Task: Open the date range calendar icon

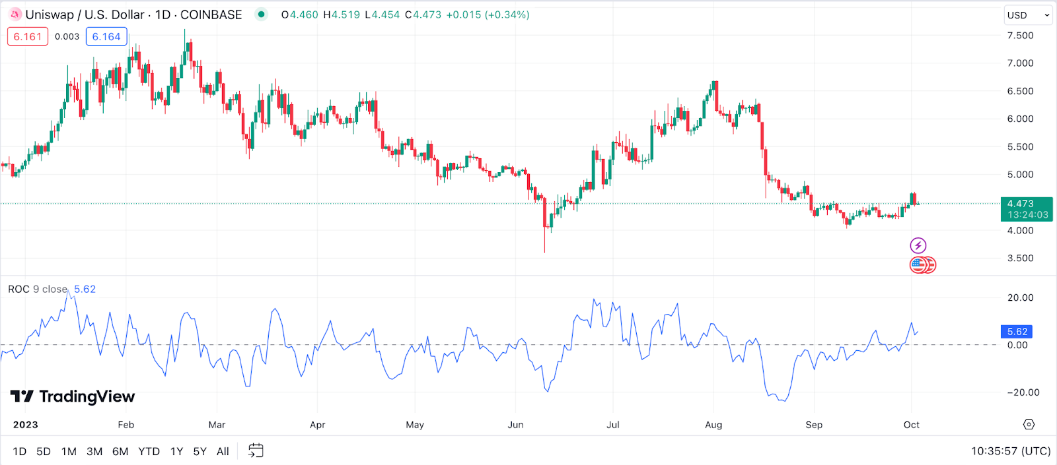Action: pos(256,451)
